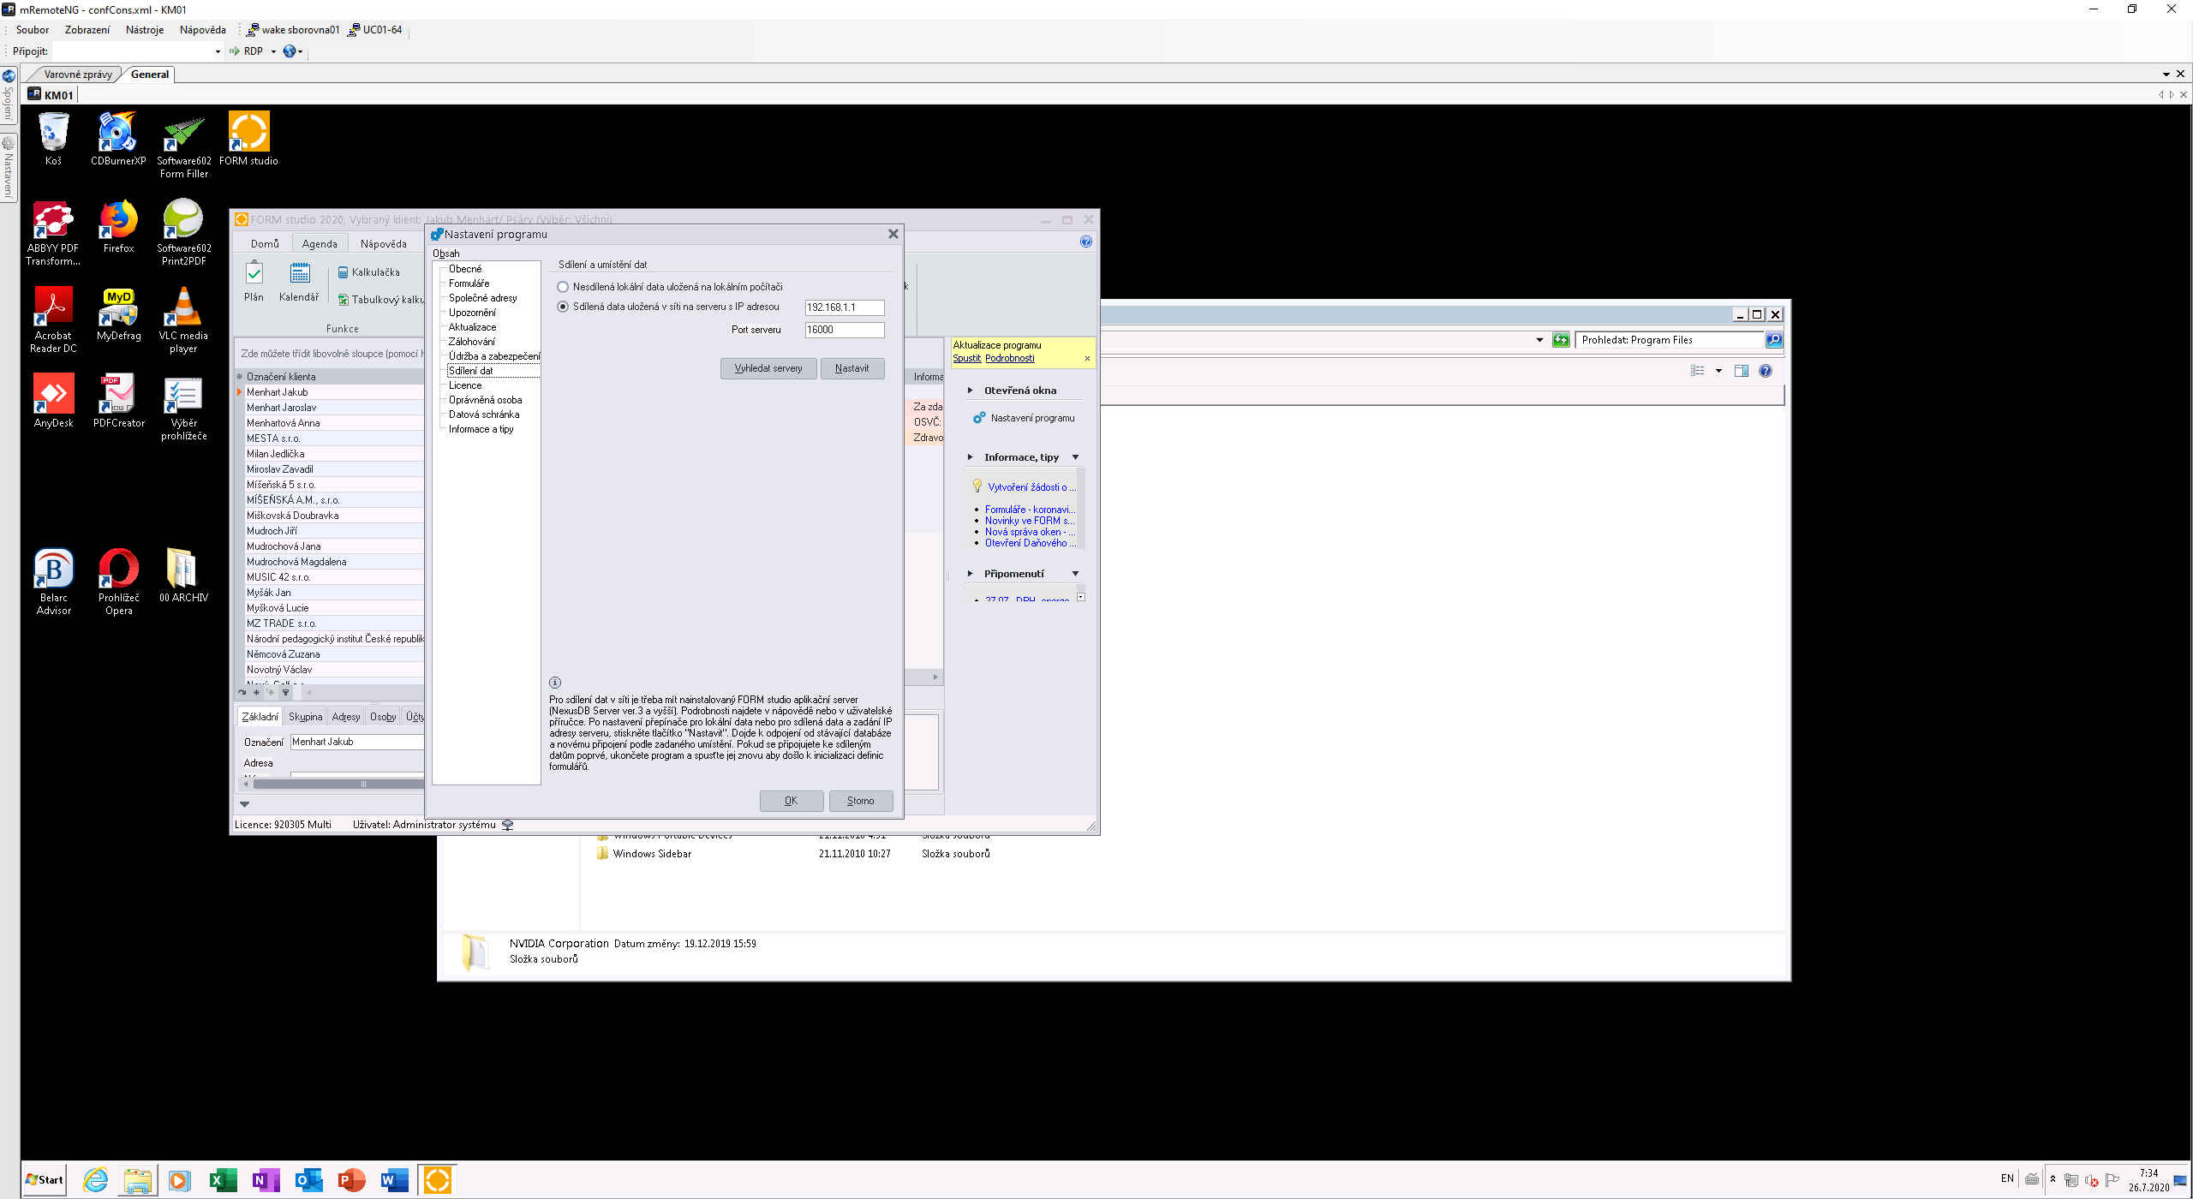Open the Nástroje menu
The image size is (2193, 1199).
click(x=144, y=30)
